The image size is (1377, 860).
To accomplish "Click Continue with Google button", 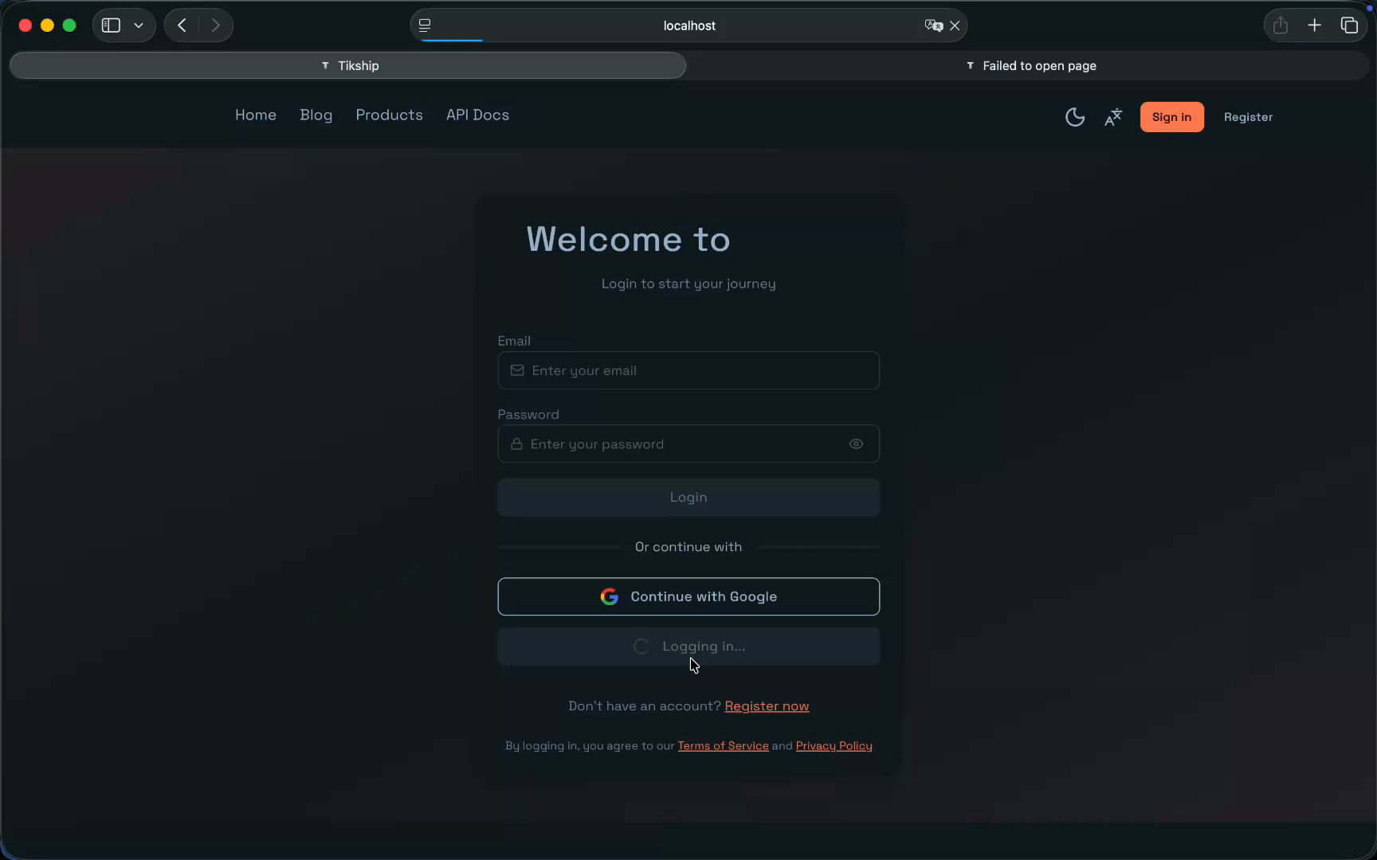I will pos(688,596).
